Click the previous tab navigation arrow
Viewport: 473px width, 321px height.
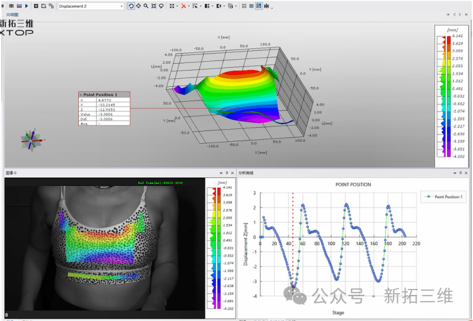click(x=454, y=15)
